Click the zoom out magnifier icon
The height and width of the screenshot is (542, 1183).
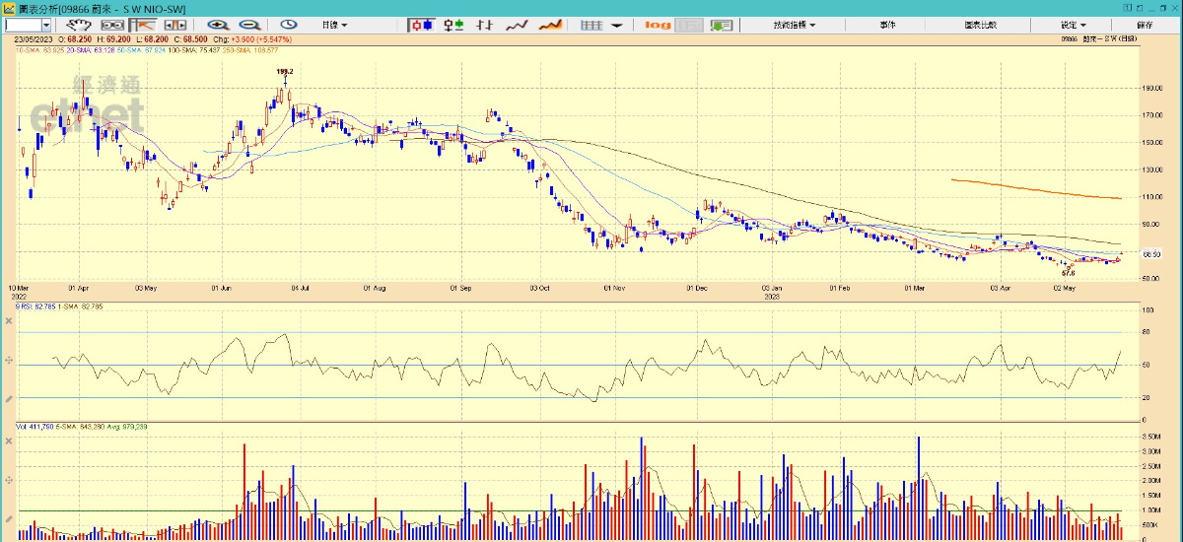point(249,25)
